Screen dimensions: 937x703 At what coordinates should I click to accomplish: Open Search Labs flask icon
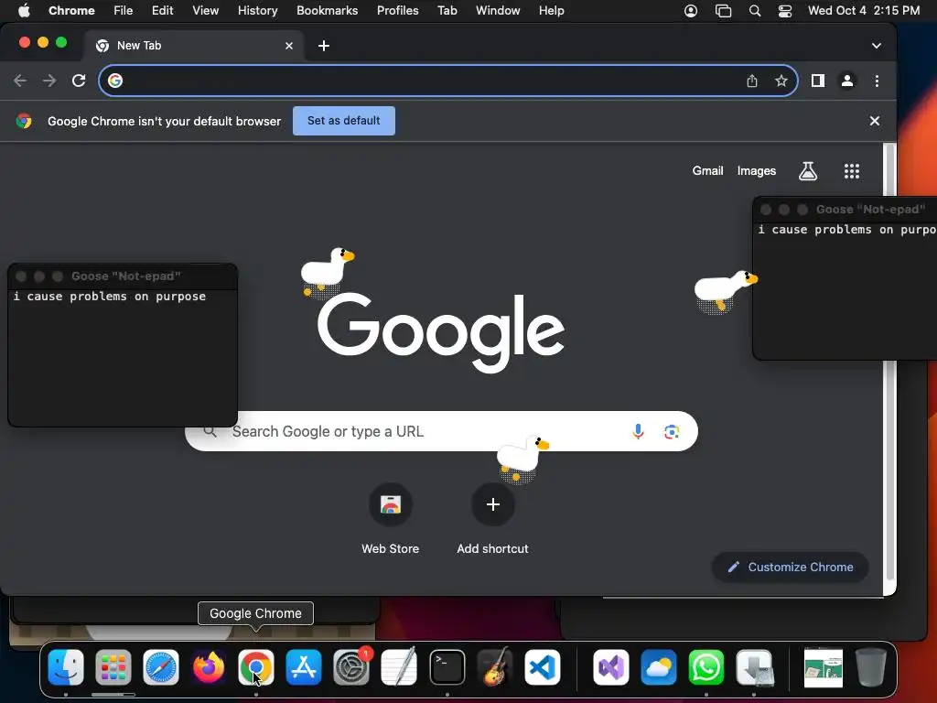808,171
